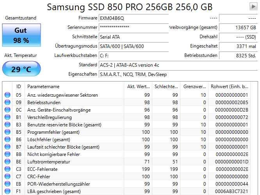Click status orb for Laufzeit schlechter Blöcke
The width and height of the screenshot is (260, 195).
tap(7, 147)
